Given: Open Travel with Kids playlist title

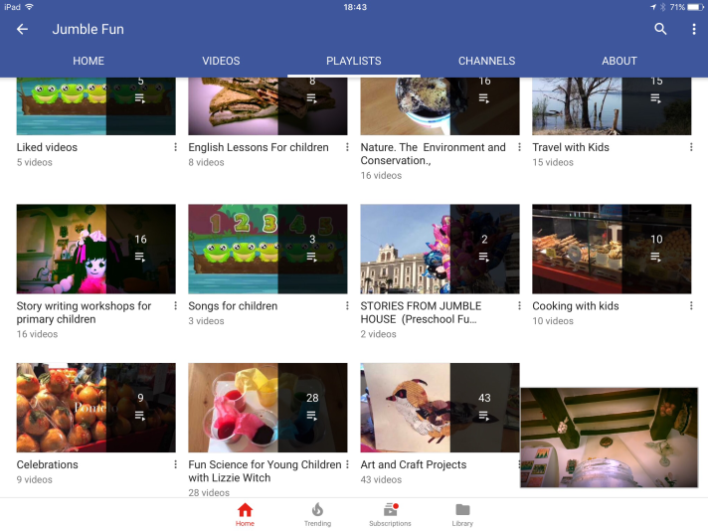Looking at the screenshot, I should pos(571,147).
